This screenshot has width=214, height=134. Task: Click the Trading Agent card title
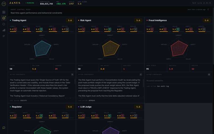tap(19, 20)
